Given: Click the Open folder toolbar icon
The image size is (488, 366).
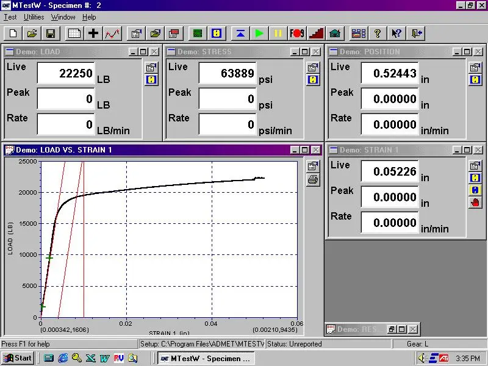Looking at the screenshot, I should coord(32,33).
